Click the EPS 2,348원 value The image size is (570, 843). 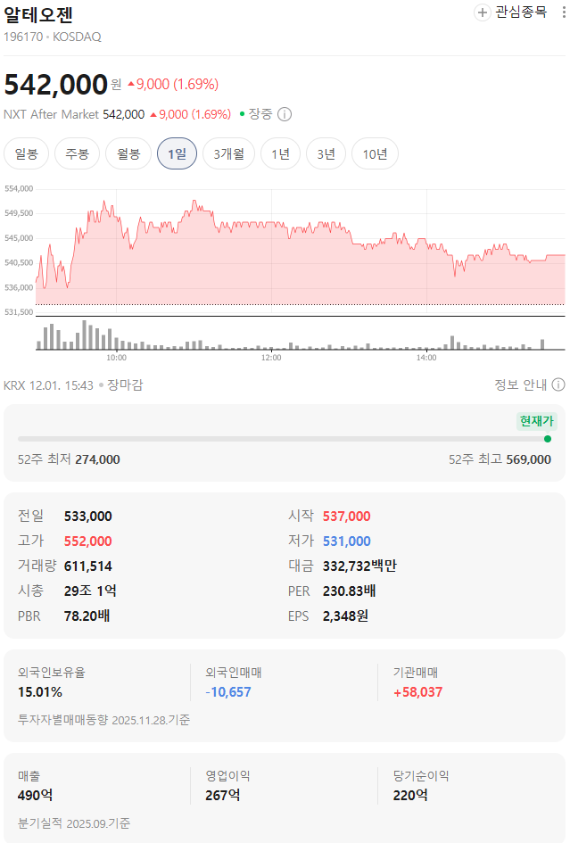click(345, 616)
